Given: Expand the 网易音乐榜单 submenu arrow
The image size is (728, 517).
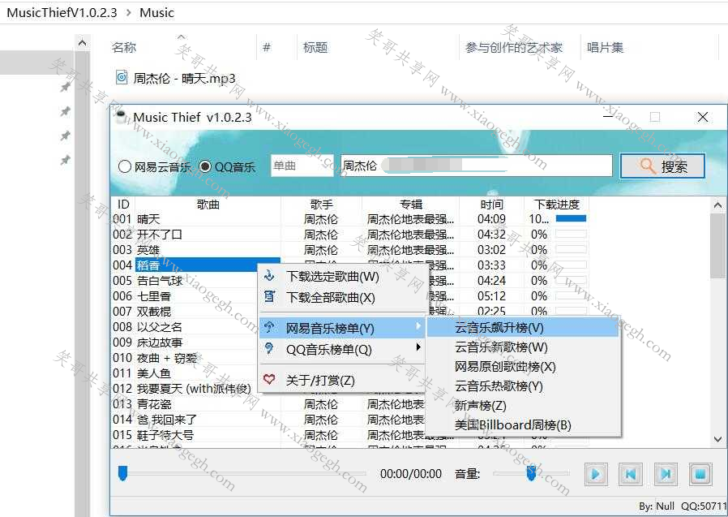Looking at the screenshot, I should click(418, 326).
